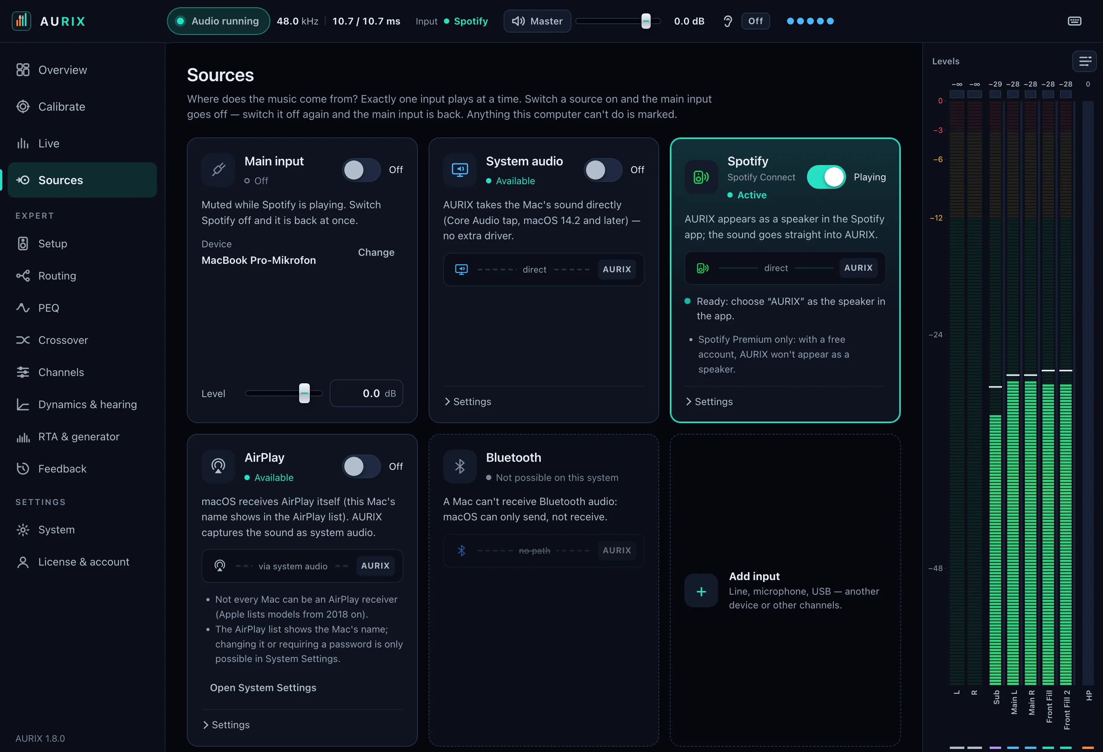
Task: Enable the System audio switch
Action: pos(603,170)
